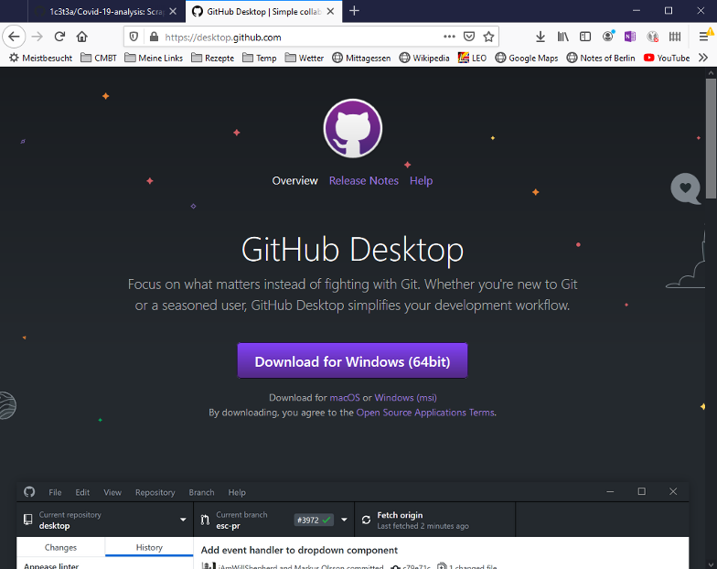Open the Library icon in toolbar
The image size is (717, 569).
[562, 37]
